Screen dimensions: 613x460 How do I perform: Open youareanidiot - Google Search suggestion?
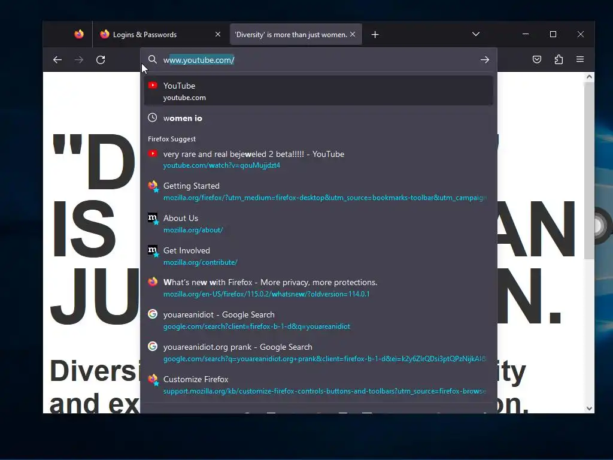(318, 320)
